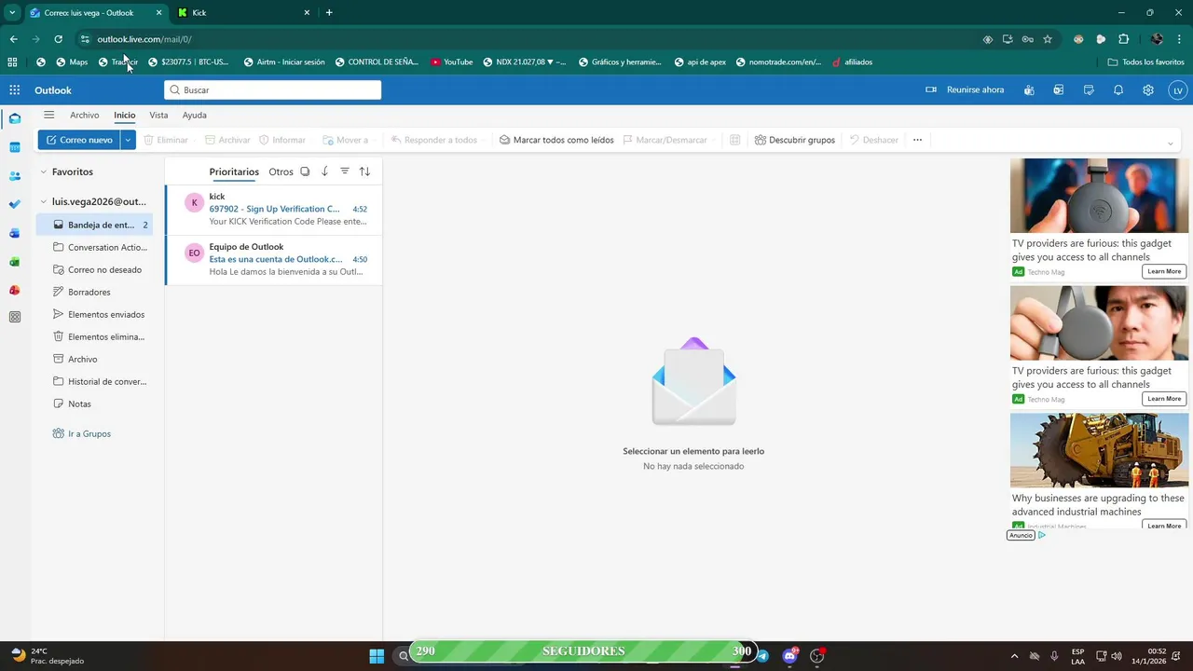The height and width of the screenshot is (671, 1193).
Task: Open People contacts in the left rail
Action: 14,176
